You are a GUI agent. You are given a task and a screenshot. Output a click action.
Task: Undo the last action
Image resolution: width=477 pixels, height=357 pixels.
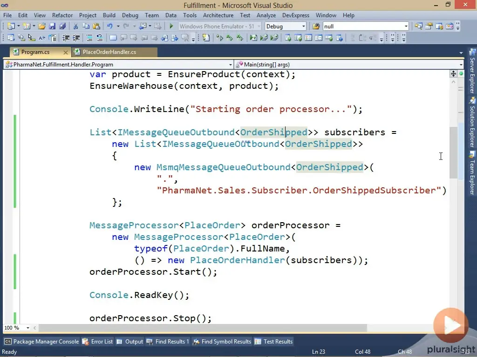110,26
